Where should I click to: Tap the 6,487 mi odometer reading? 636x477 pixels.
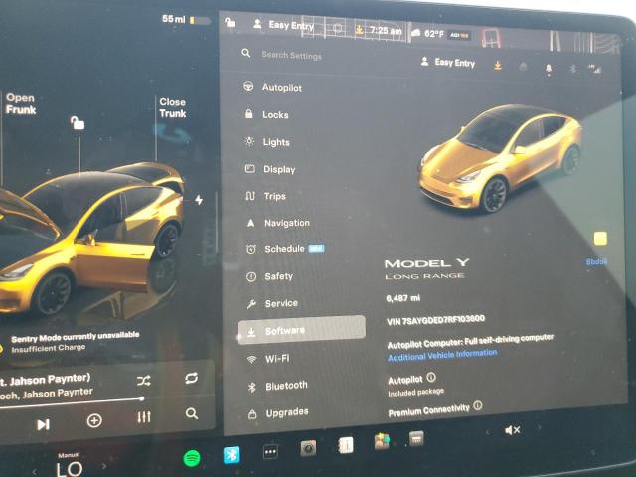click(x=403, y=298)
